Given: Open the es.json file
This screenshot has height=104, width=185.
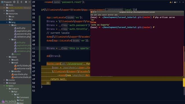Looking at the screenshot, I should [16, 54].
